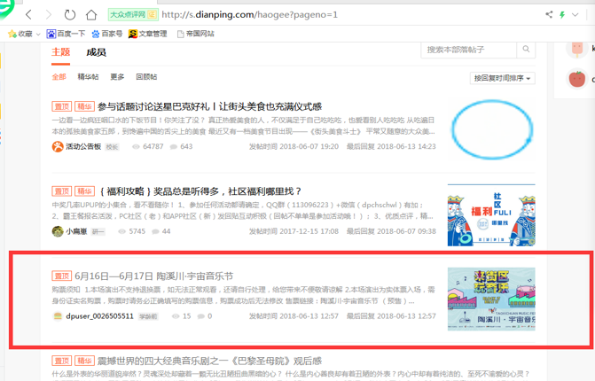This screenshot has height=381, width=595.
Task: Click the 陶溪川·宇宙音乐节 post thumbnail
Action: pos(491,299)
